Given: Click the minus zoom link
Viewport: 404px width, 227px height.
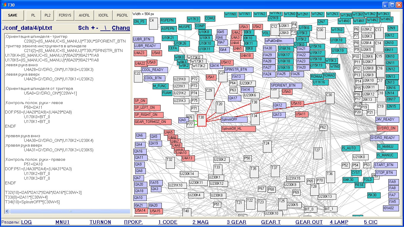Looking at the screenshot, I should click(97, 28).
